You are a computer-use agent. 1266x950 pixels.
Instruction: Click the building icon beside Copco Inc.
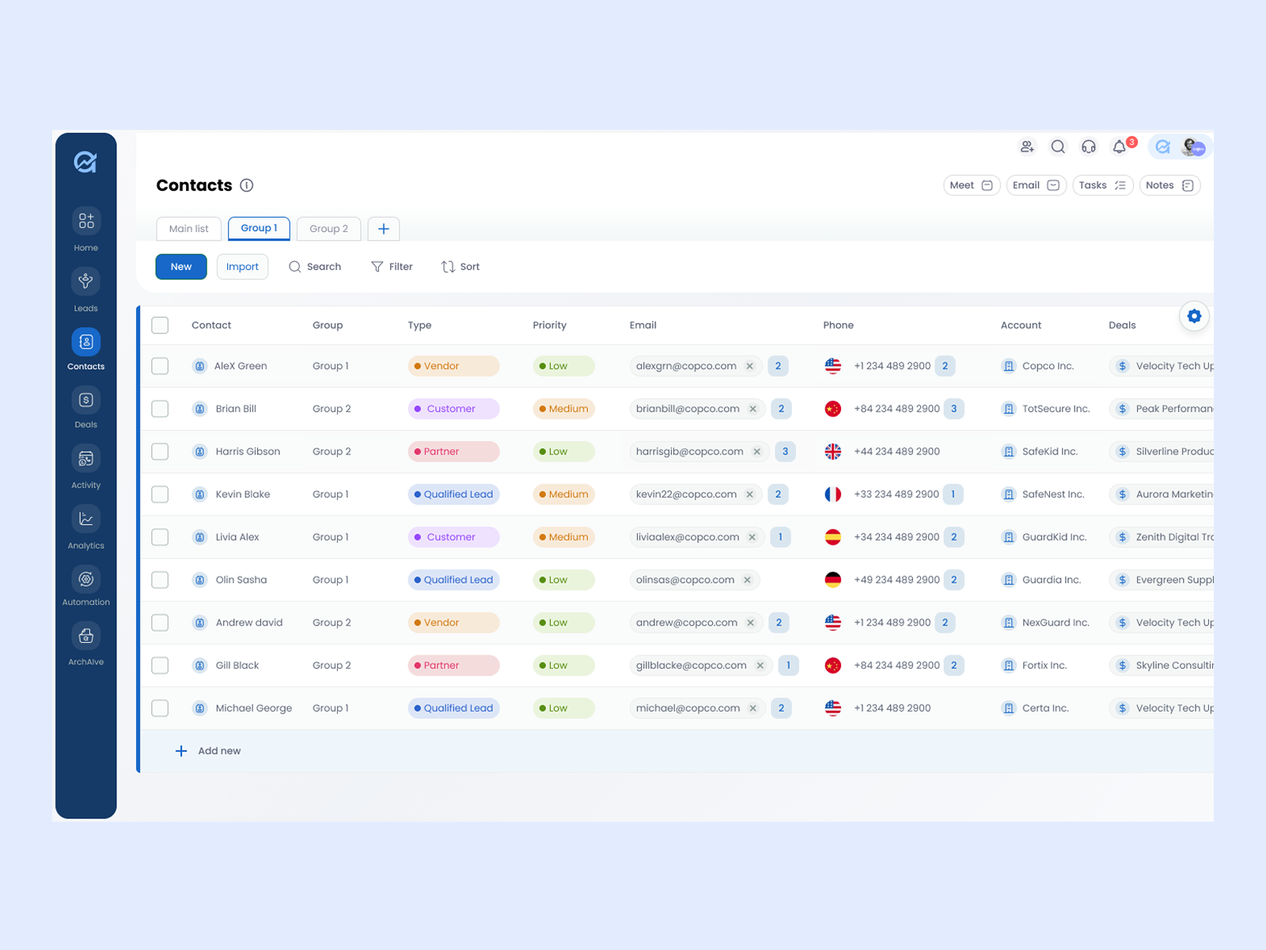(1009, 366)
